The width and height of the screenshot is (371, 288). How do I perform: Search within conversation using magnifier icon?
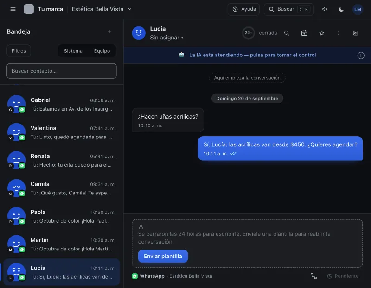287,33
